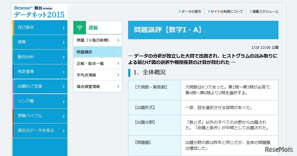This screenshot has width=297, height=156.
Task: Select the highlighted 問題講評 submenu item
Action: click(98, 52)
